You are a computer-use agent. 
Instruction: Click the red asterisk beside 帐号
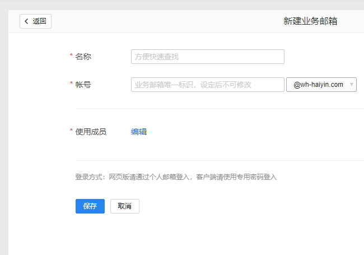coord(71,84)
